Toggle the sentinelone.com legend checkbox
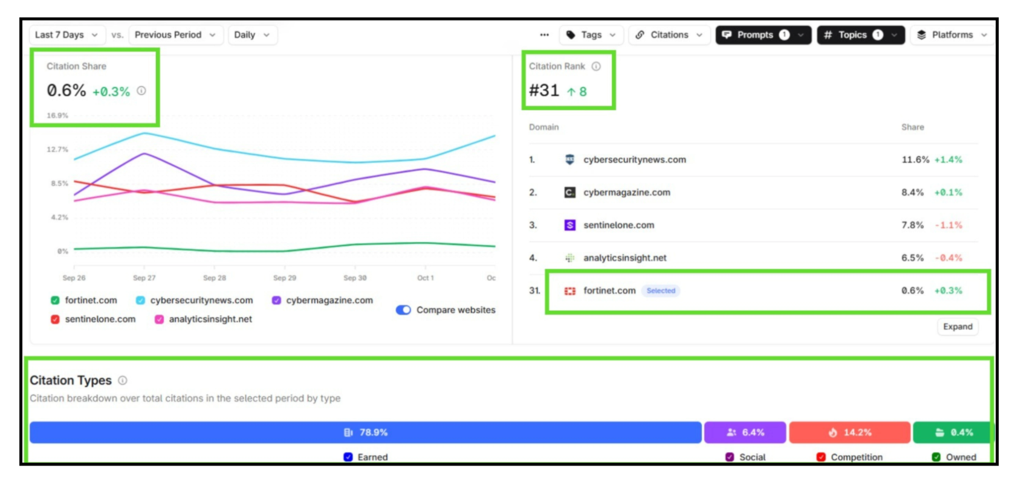This screenshot has height=477, width=1018. [x=55, y=319]
